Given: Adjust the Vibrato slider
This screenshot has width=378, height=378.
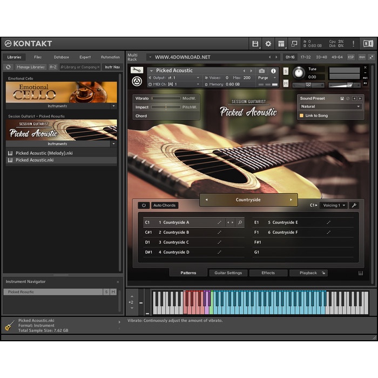Looking at the screenshot, I should [166, 98].
